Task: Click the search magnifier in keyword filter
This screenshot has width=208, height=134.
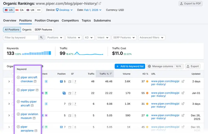Action: point(41,38)
